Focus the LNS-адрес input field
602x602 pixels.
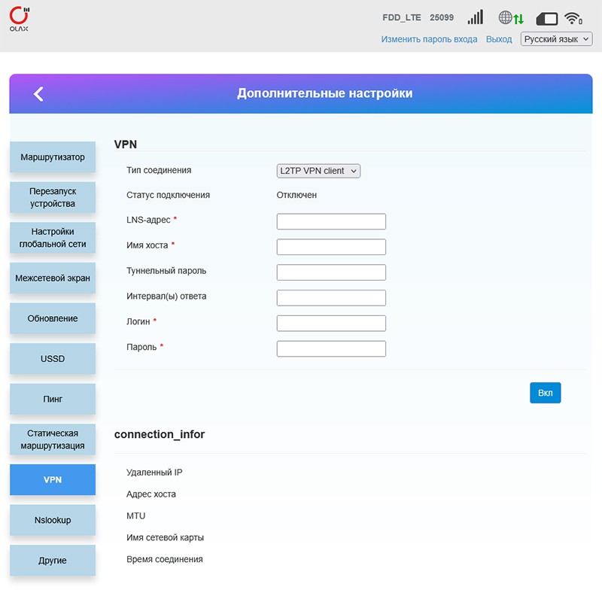[331, 221]
